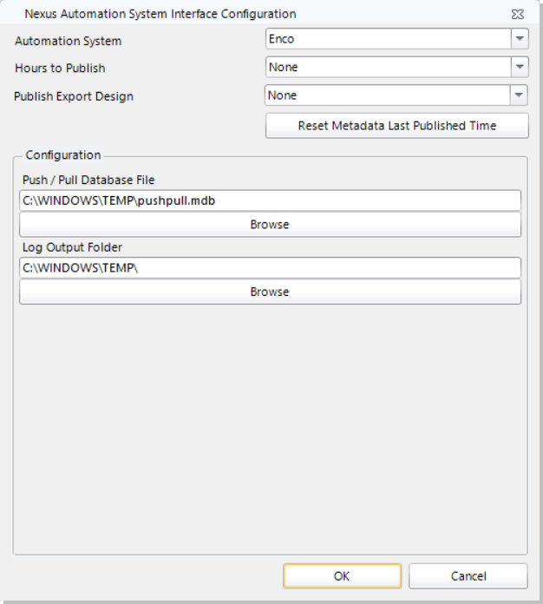Browse for the Push / Pull Database File
543x604 pixels.
click(x=270, y=225)
